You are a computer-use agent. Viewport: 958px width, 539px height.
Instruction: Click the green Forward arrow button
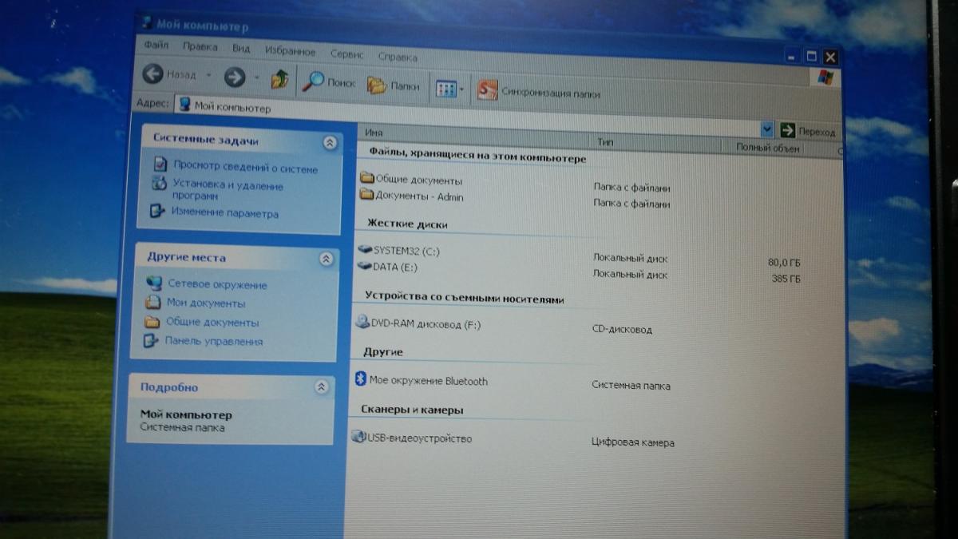click(234, 77)
